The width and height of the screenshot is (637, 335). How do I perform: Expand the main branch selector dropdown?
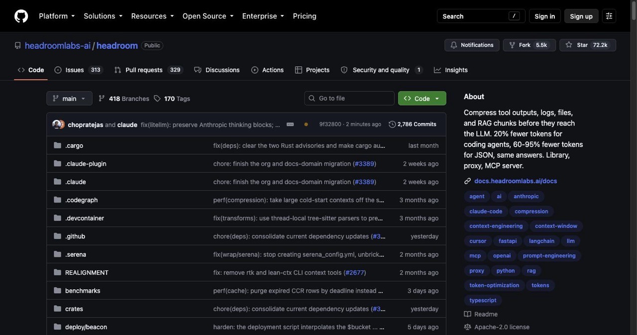(69, 99)
